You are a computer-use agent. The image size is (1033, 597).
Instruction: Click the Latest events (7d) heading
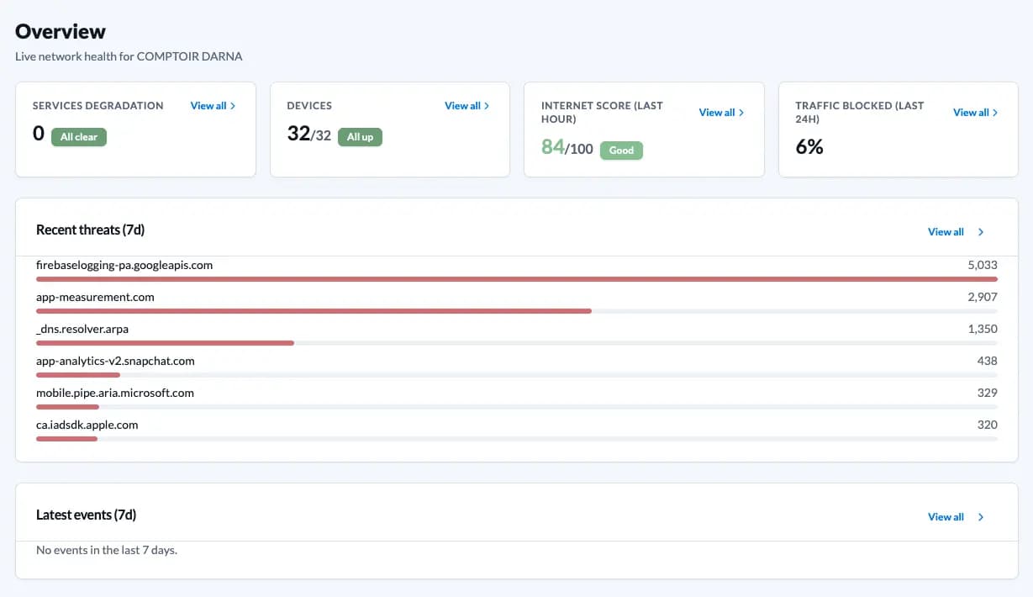click(x=86, y=515)
